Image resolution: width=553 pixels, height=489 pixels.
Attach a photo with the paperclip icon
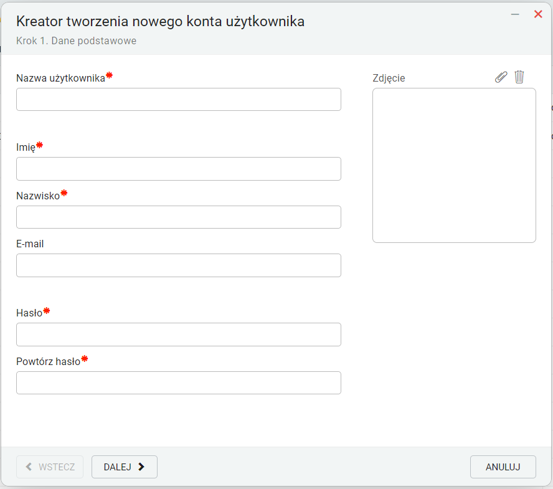pyautogui.click(x=501, y=77)
